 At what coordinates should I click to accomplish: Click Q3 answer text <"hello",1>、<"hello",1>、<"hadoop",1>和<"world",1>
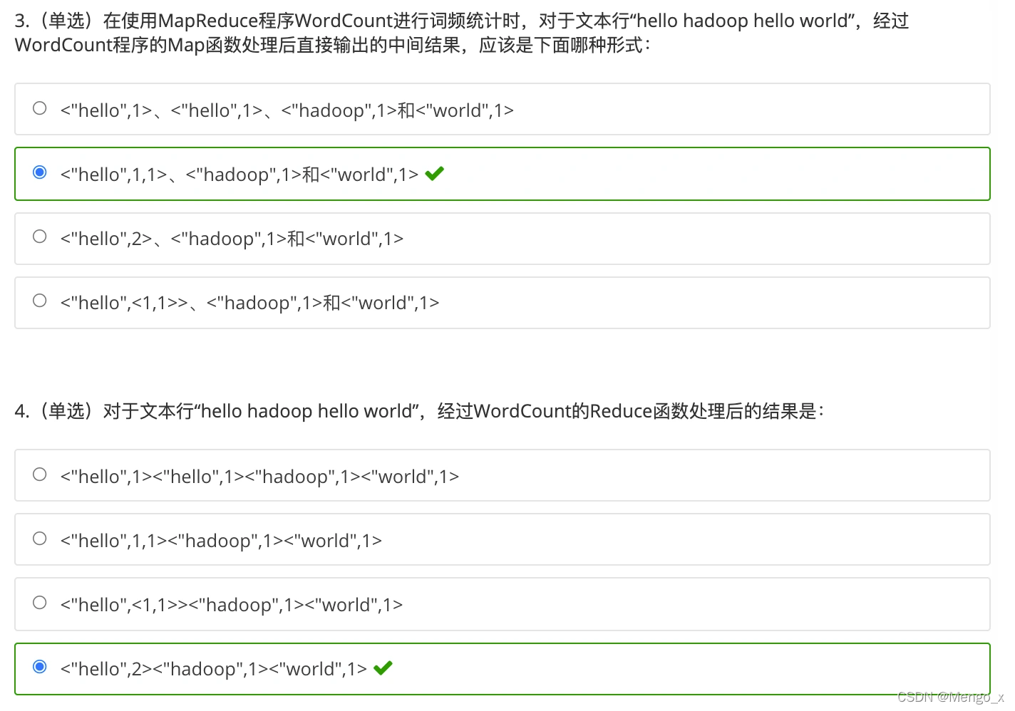[287, 110]
